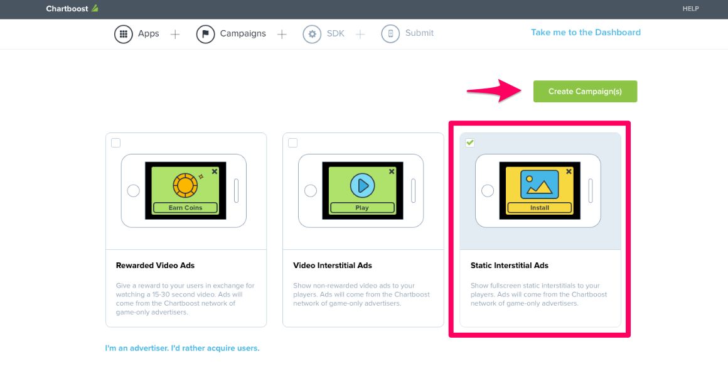Click the plus icon next to Campaigns
728x366 pixels.
point(282,34)
